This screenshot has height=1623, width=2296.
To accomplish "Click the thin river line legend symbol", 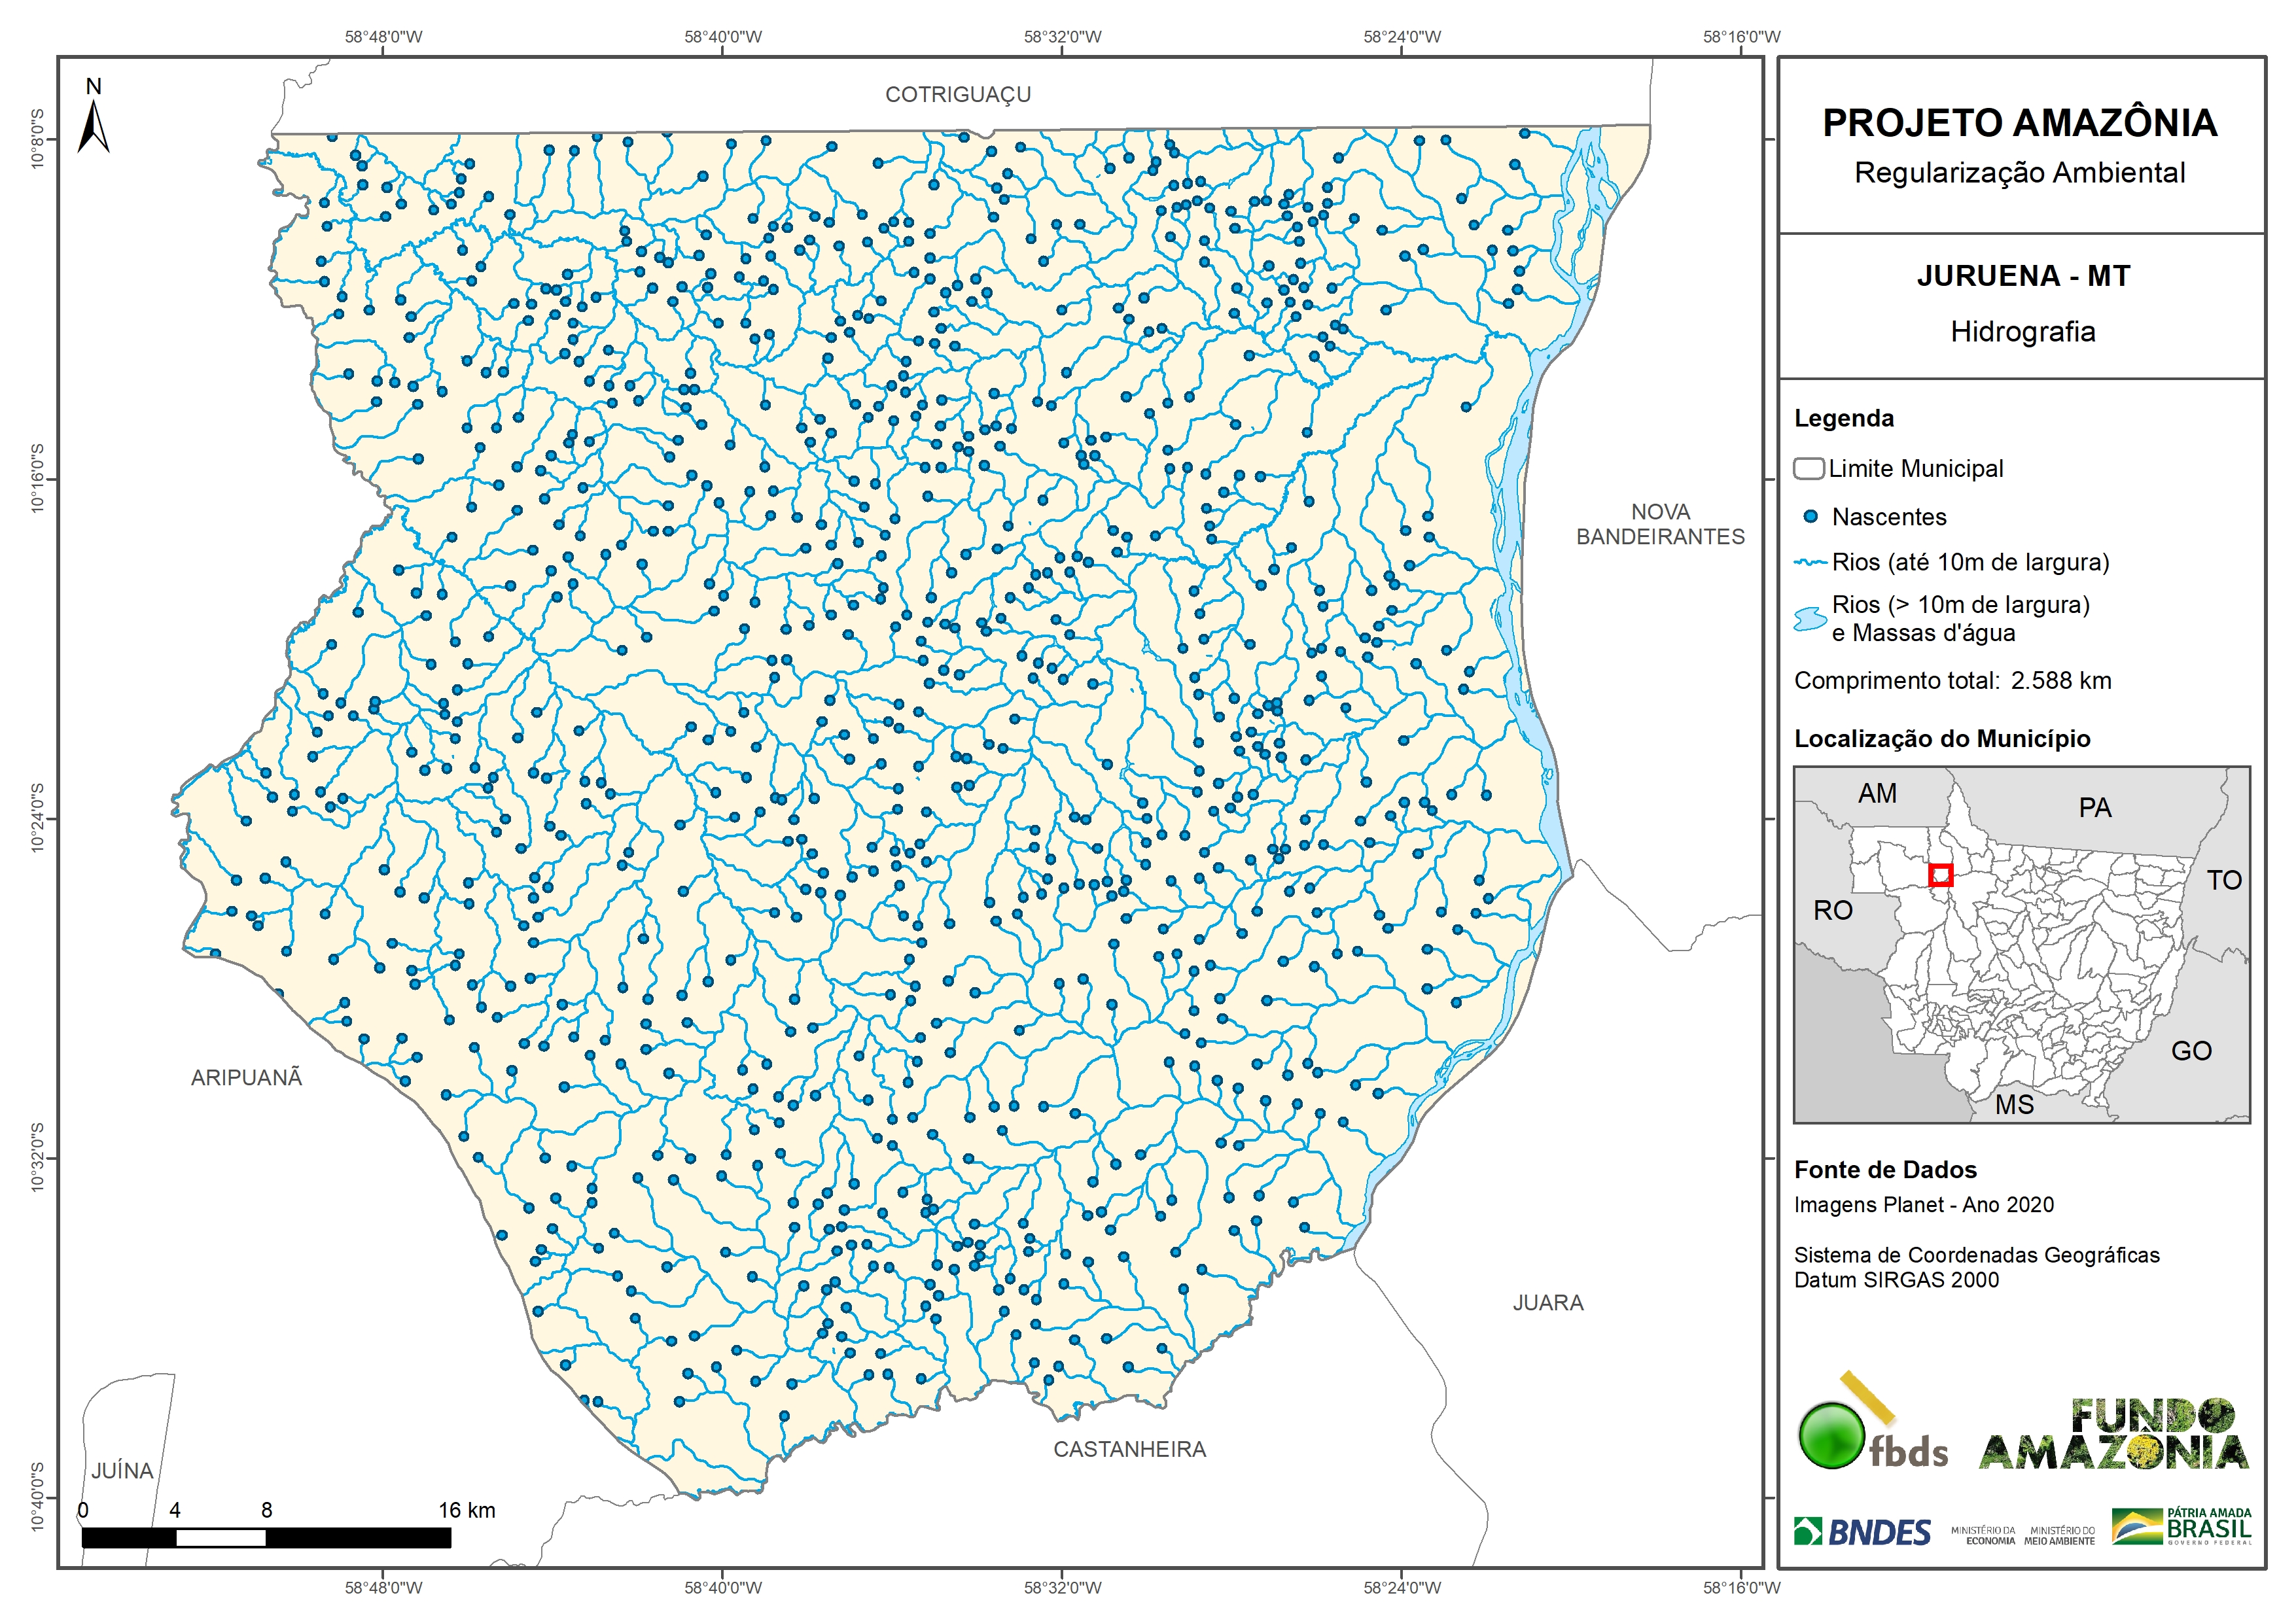I will click(1810, 563).
